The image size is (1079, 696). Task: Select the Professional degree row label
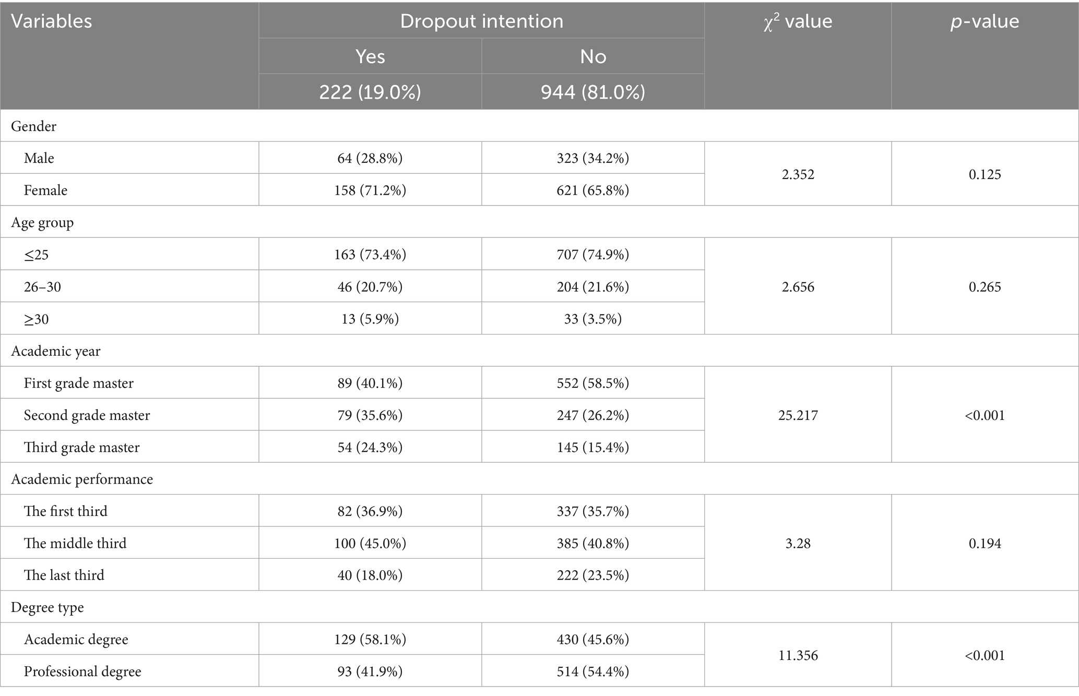[82, 671]
